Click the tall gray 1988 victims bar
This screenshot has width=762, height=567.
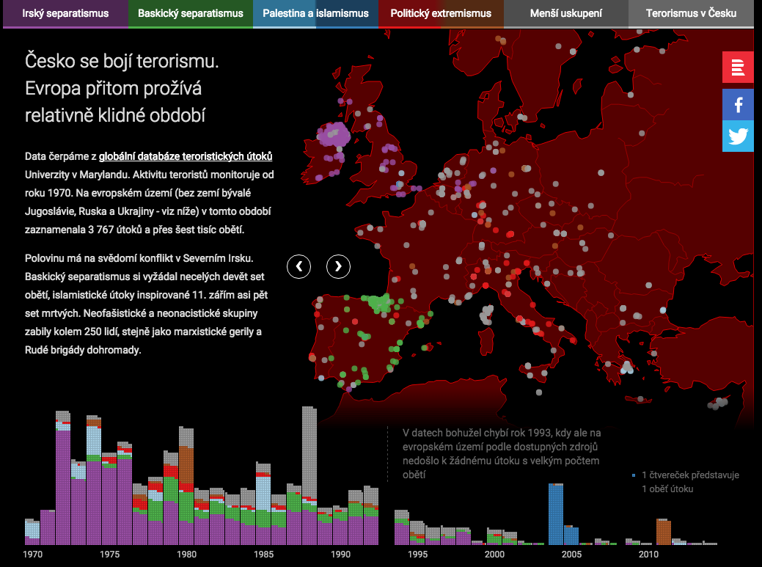pos(309,452)
